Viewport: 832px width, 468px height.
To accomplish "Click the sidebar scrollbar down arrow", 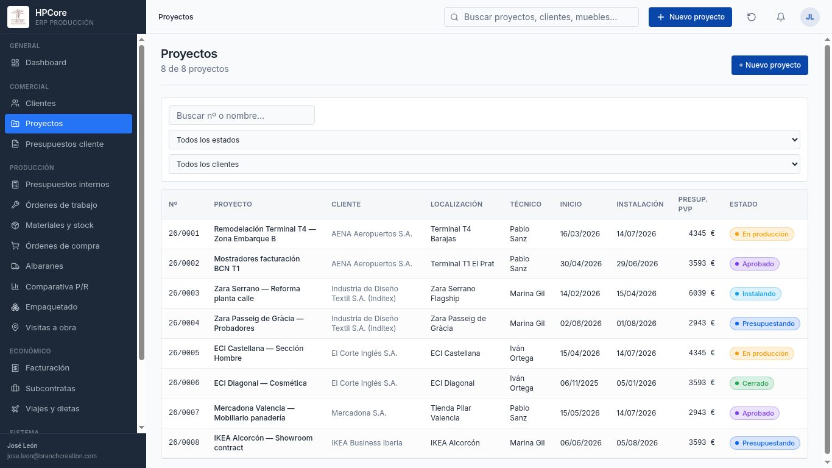I will pyautogui.click(x=142, y=428).
